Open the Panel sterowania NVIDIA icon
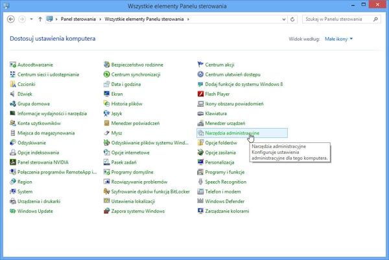389x260 pixels. 13,162
